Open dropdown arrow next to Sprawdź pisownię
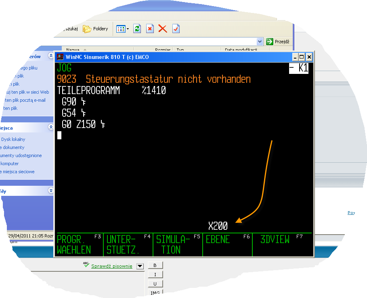 pos(140,266)
